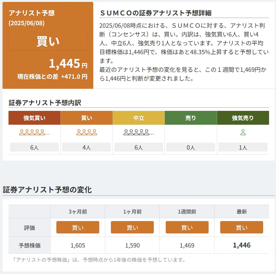Click the orange people icons under 強気買い
This screenshot has width=276, height=274.
click(34, 133)
